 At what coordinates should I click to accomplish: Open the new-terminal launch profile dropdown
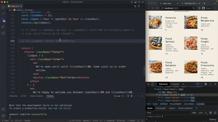point(125,96)
